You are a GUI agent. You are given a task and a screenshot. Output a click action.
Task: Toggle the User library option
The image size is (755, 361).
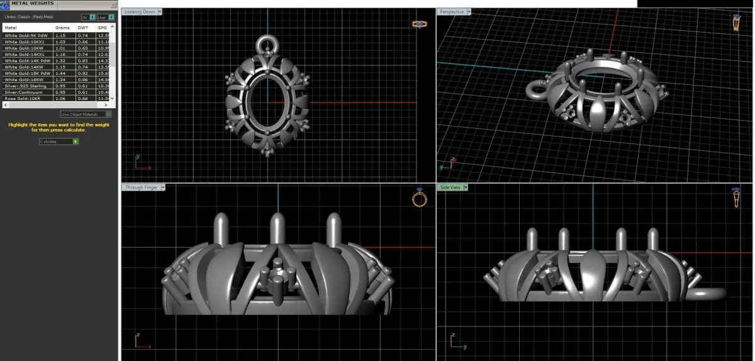pos(106,18)
